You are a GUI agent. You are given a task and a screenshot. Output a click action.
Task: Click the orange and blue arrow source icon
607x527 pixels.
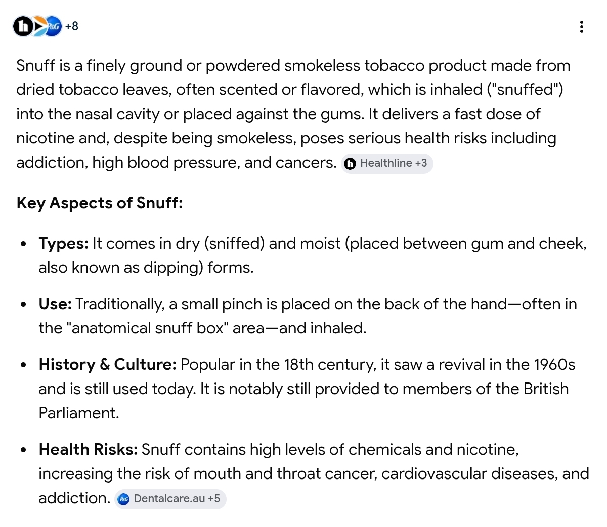coord(38,26)
